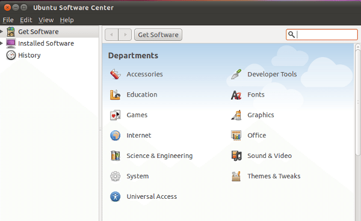Open the Fonts department icon
This screenshot has height=221, width=361.
pos(236,95)
